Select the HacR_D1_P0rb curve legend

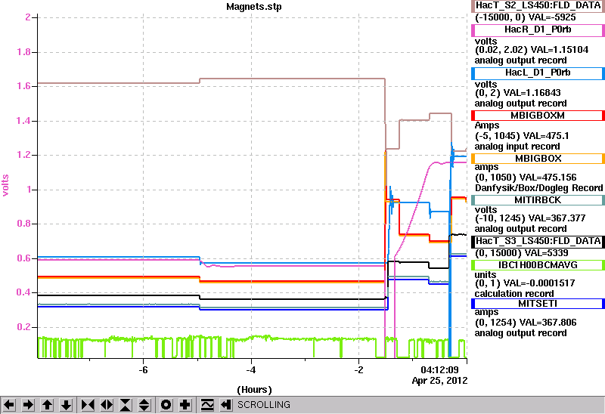pos(538,30)
